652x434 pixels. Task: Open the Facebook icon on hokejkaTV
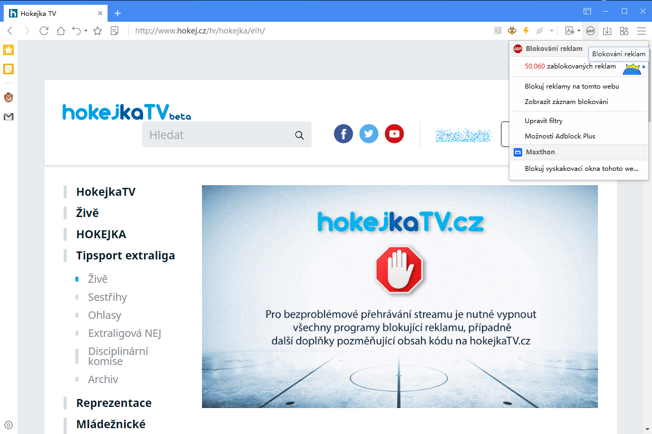coord(343,134)
